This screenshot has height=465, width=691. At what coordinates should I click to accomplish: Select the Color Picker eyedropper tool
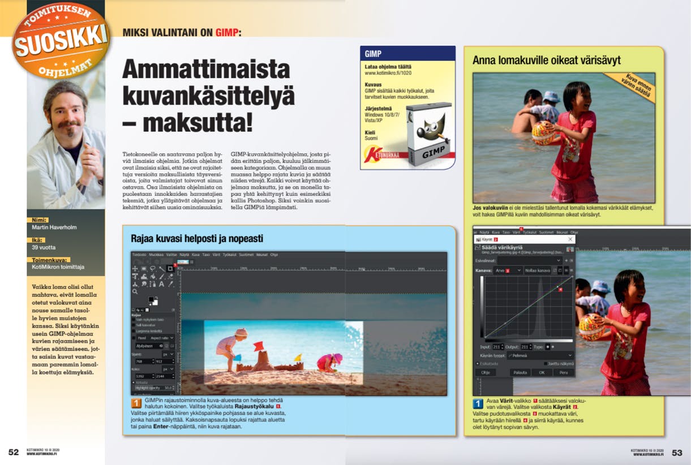coord(170,284)
